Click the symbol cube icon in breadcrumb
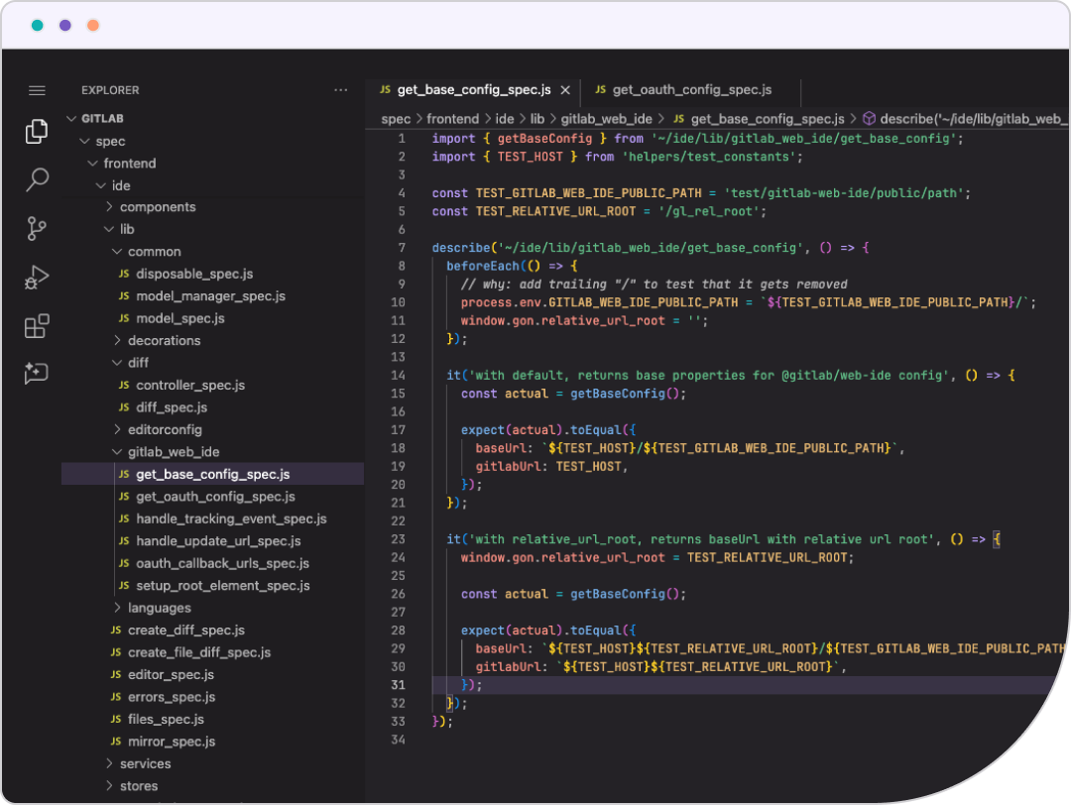 pos(870,119)
